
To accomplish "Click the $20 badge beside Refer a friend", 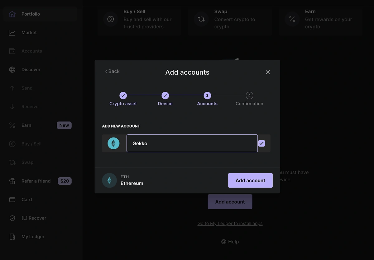I will [65, 181].
